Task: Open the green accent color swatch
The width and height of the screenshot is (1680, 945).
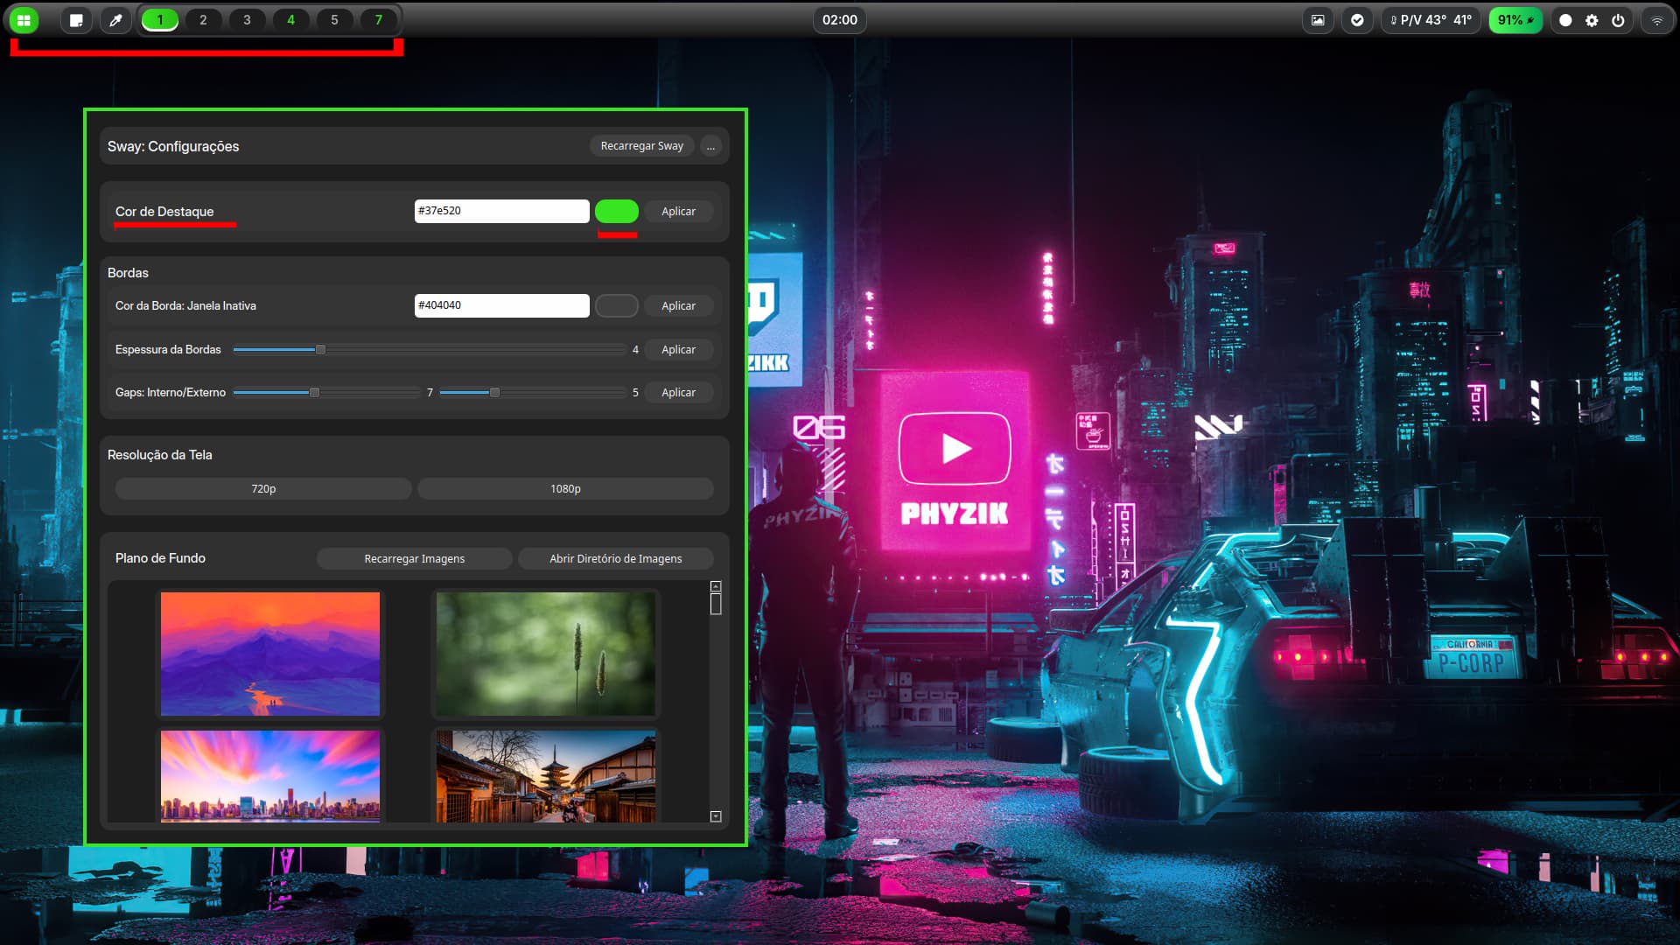Action: pyautogui.click(x=617, y=211)
